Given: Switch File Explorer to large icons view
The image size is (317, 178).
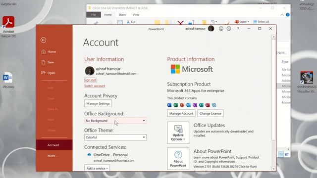Looking at the screenshot, I should point(287,154).
